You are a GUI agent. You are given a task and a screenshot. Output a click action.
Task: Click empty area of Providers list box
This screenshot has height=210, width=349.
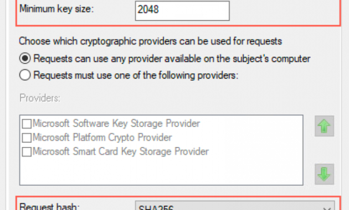(x=161, y=171)
